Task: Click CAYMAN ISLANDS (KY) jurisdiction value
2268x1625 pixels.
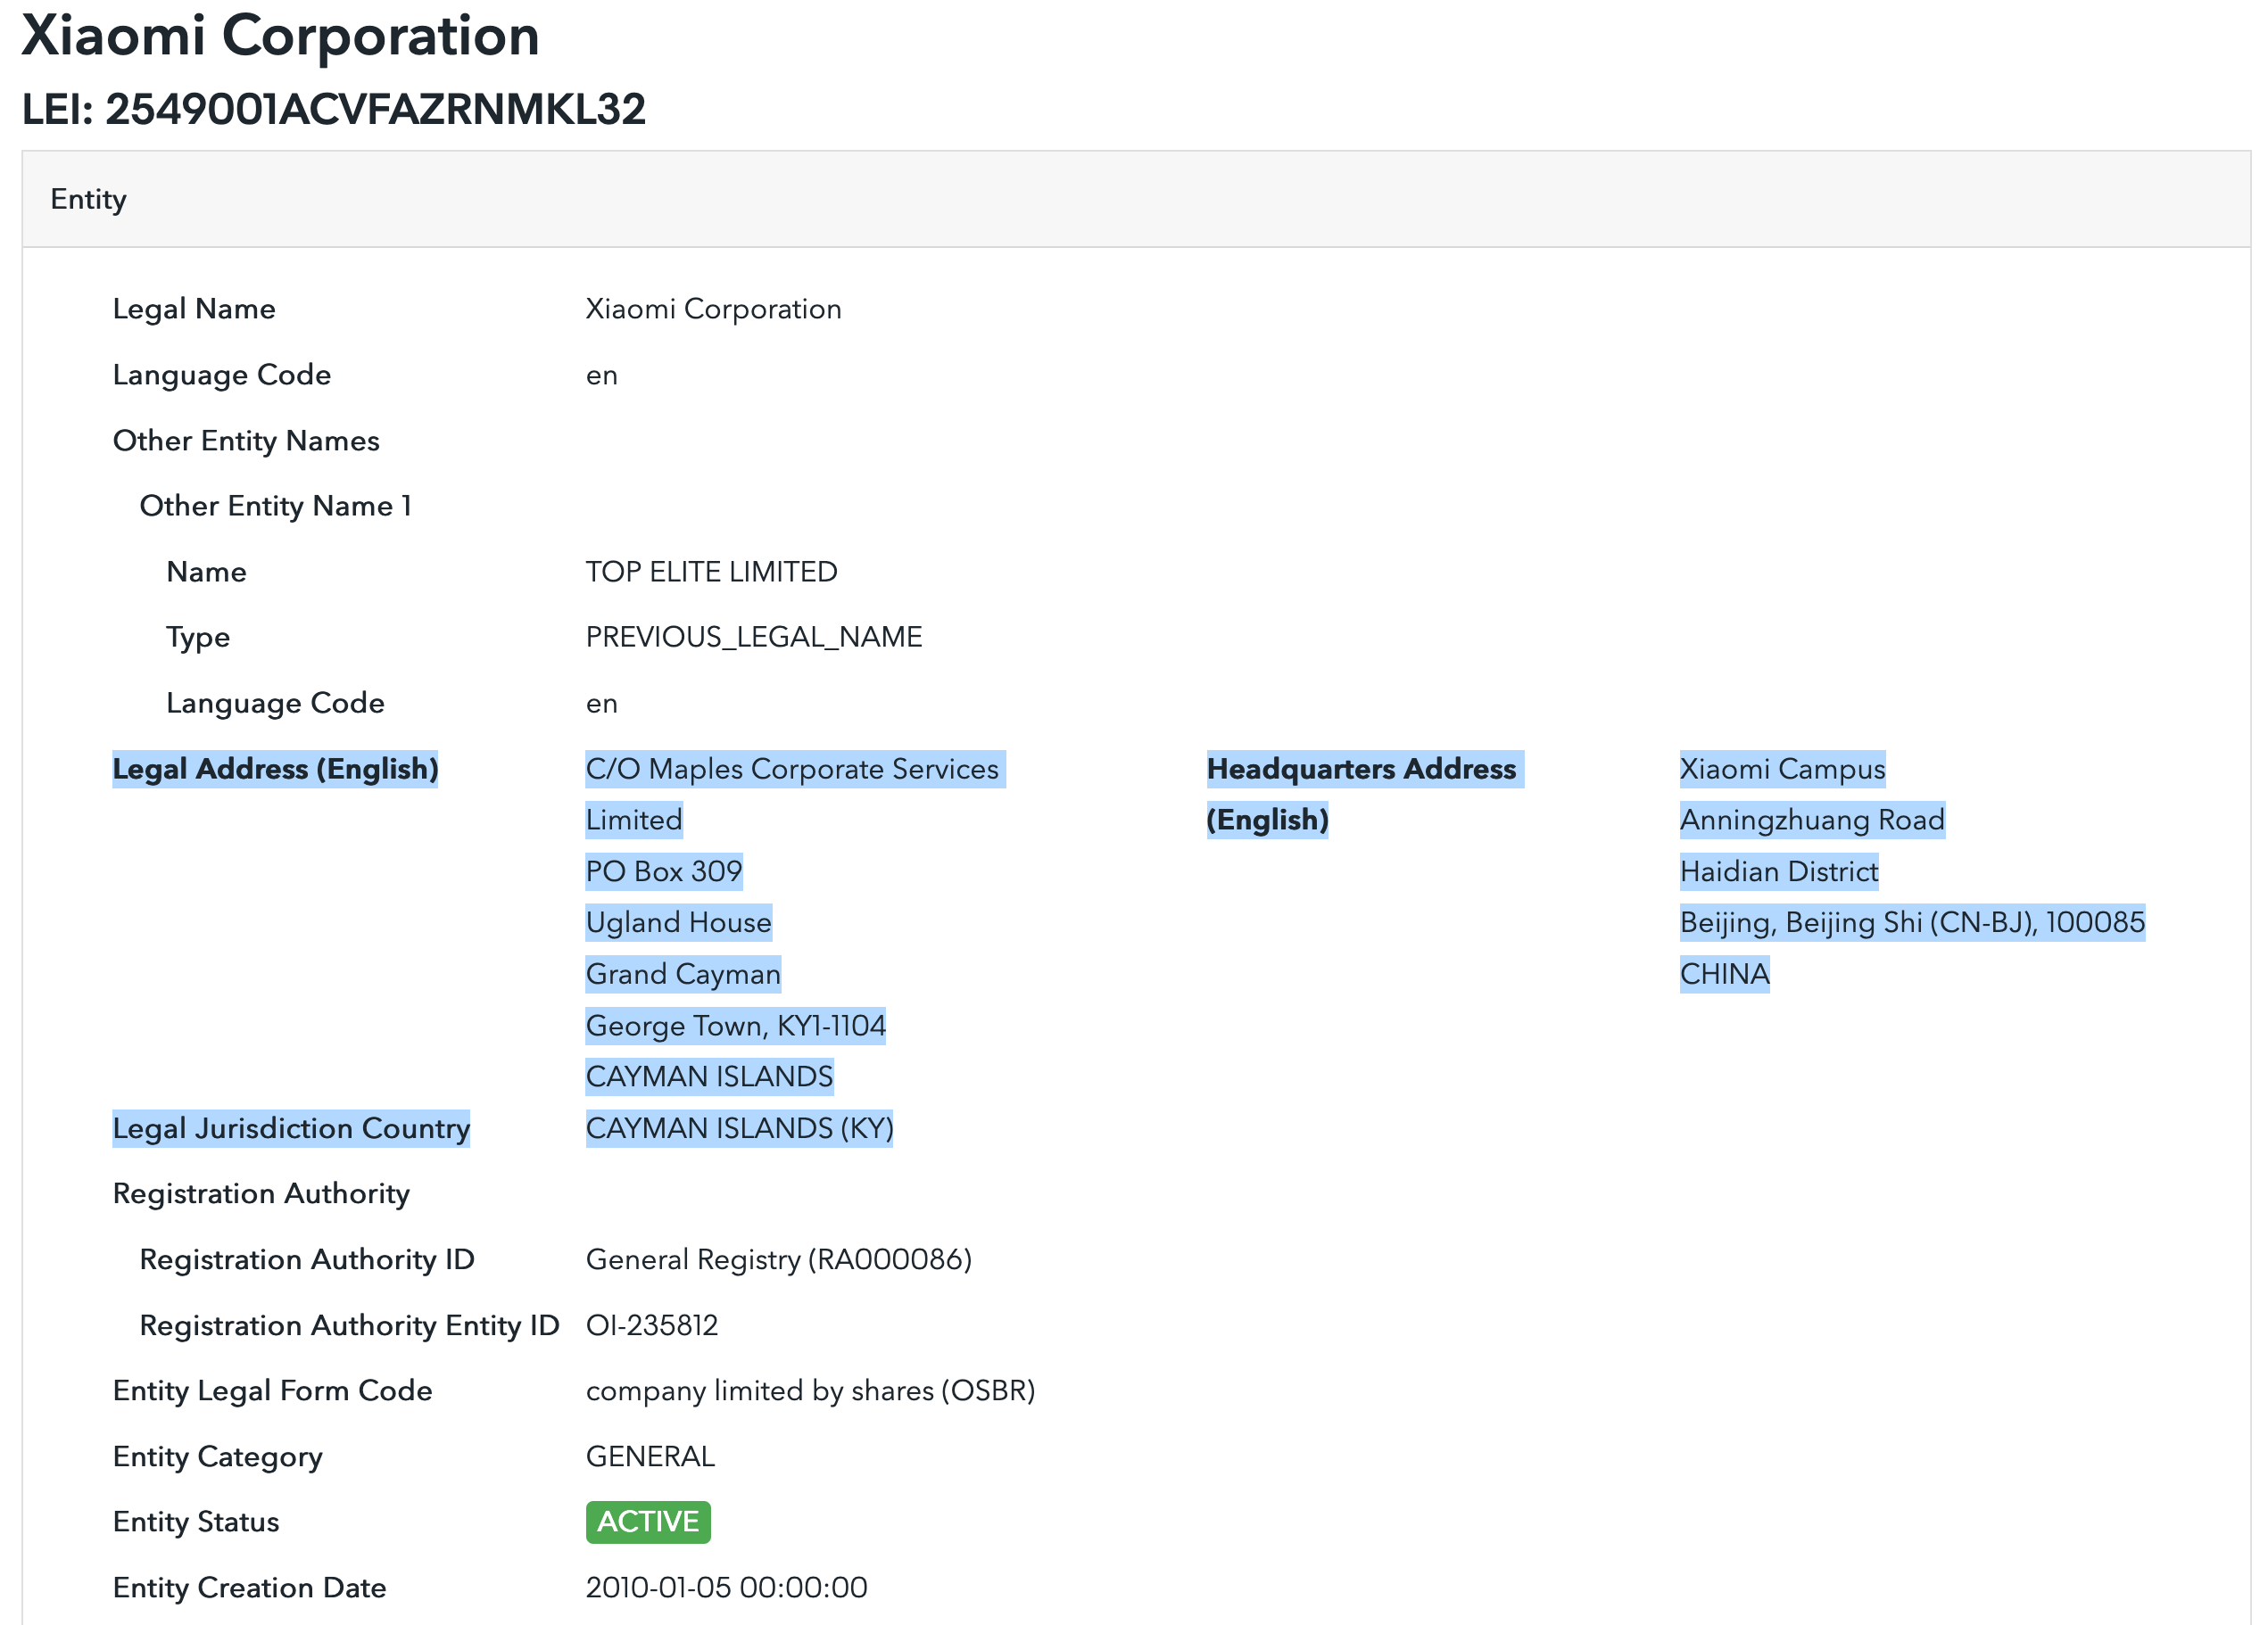Action: pos(739,1128)
